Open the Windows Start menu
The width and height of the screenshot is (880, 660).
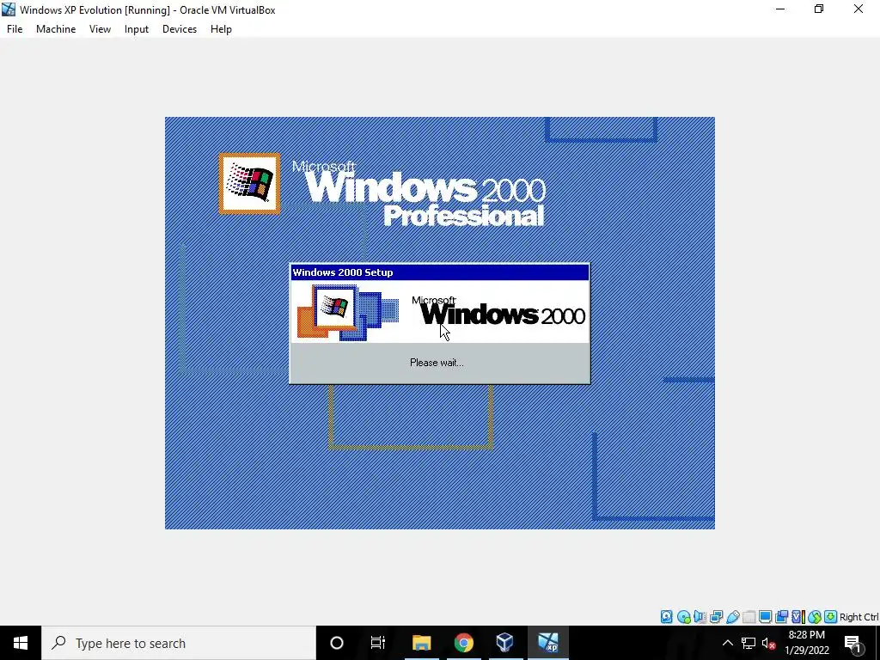click(x=21, y=643)
